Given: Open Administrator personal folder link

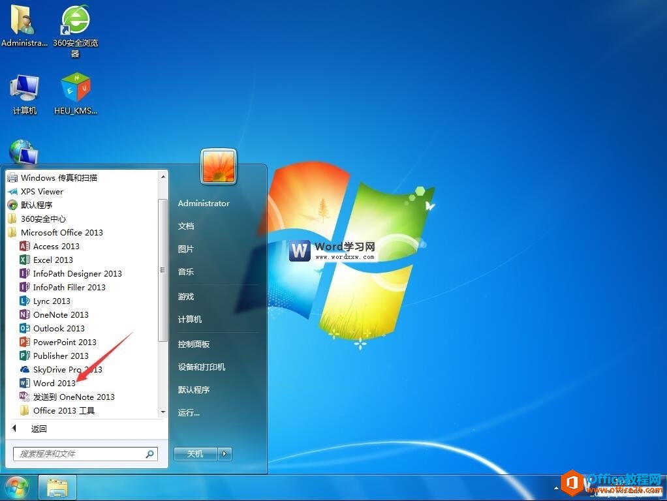Looking at the screenshot, I should pyautogui.click(x=204, y=204).
